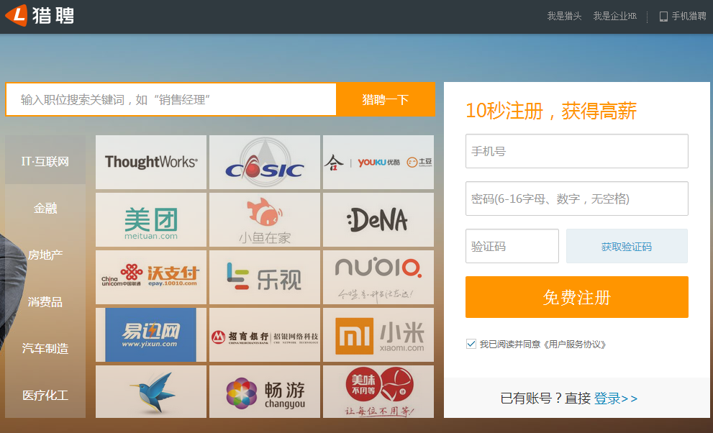Open the 招商银行 company logo
Viewport: 713px width, 433px height.
tap(265, 335)
